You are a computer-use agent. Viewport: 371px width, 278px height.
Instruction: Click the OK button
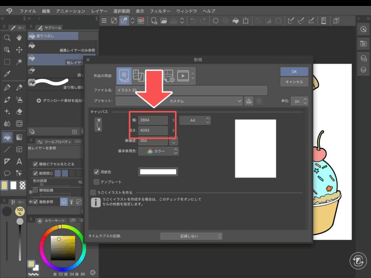click(294, 71)
